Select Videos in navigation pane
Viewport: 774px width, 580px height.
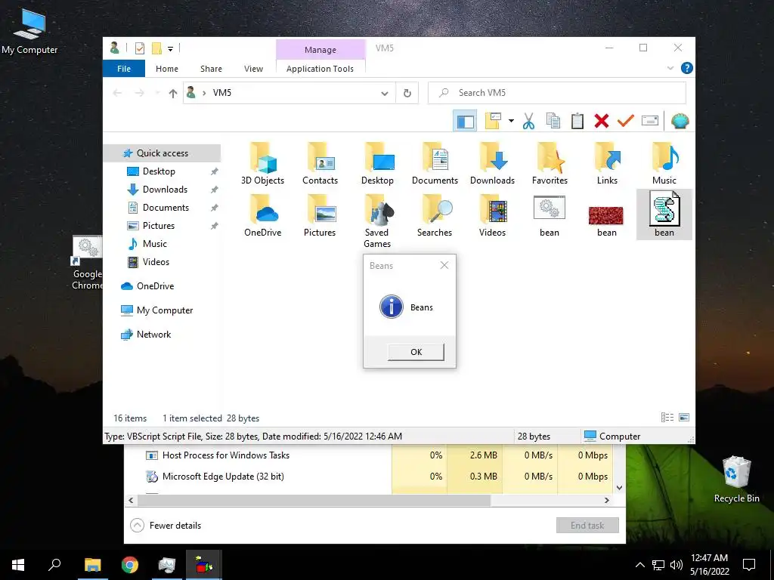point(156,262)
